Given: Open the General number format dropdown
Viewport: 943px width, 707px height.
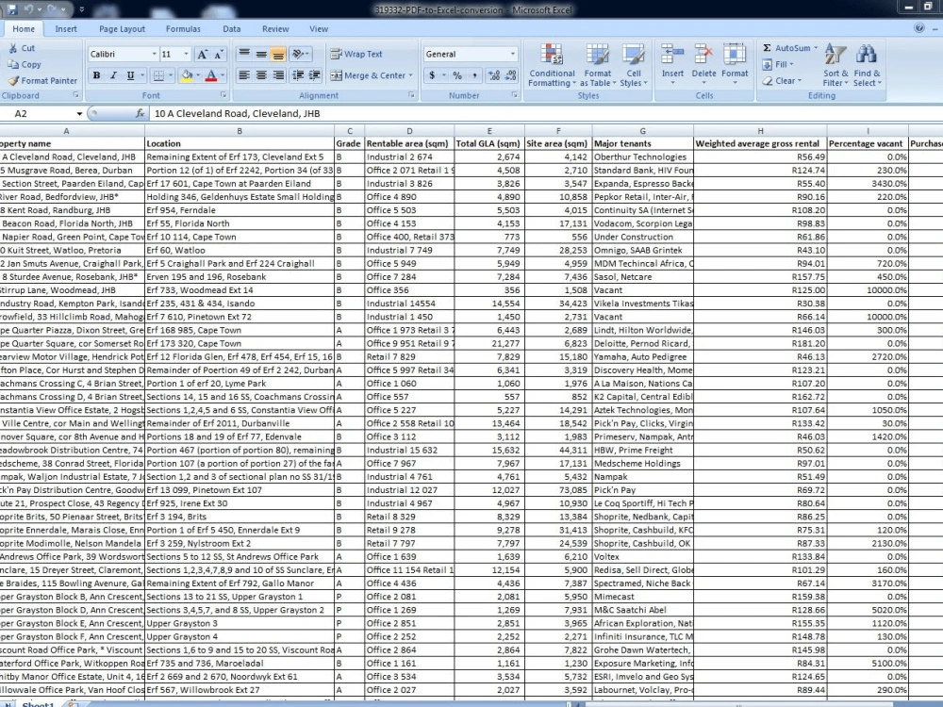Looking at the screenshot, I should point(512,54).
